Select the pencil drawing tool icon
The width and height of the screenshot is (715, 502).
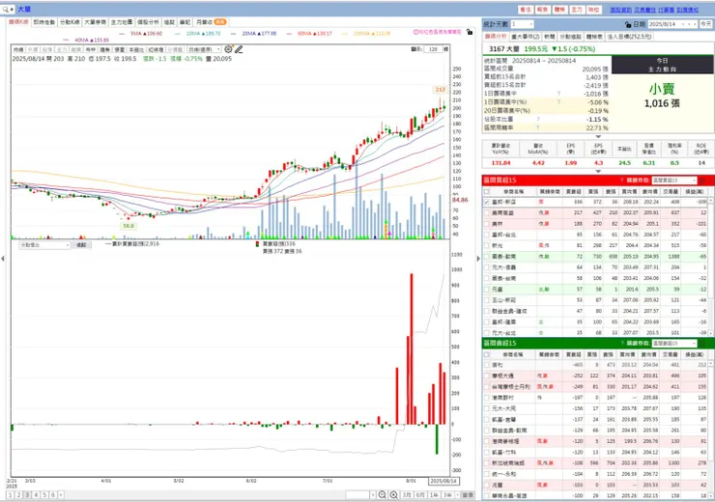click(239, 48)
